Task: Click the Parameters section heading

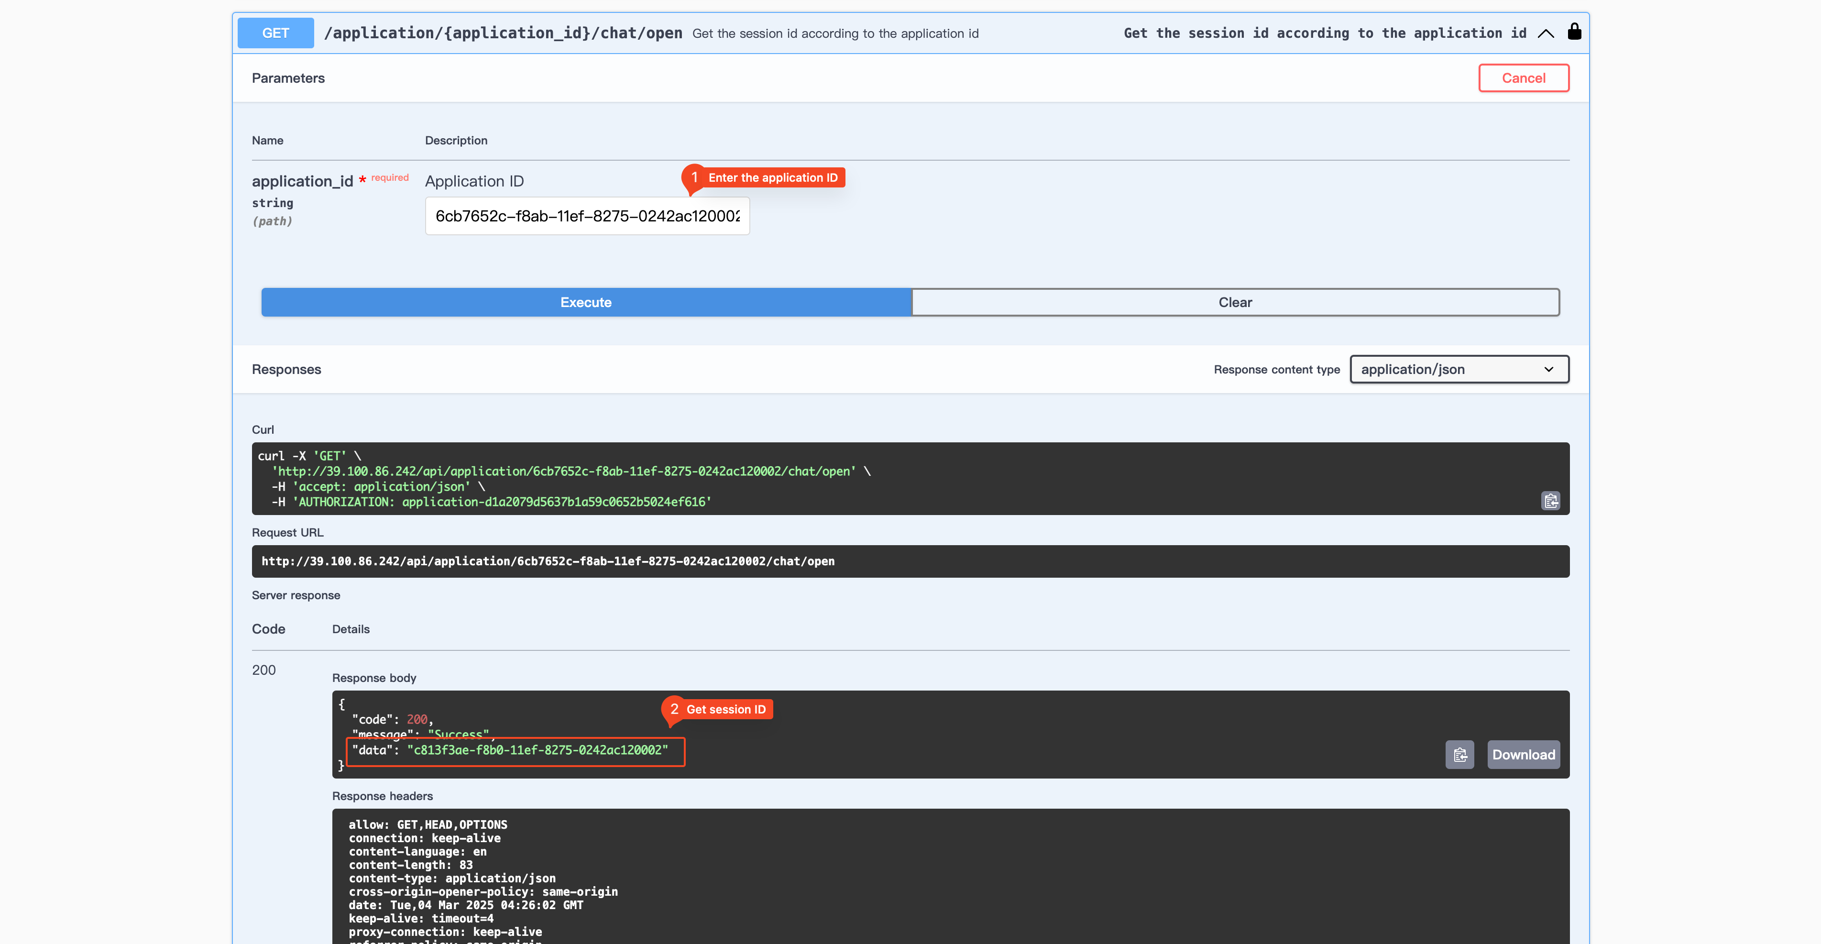Action: pos(288,78)
